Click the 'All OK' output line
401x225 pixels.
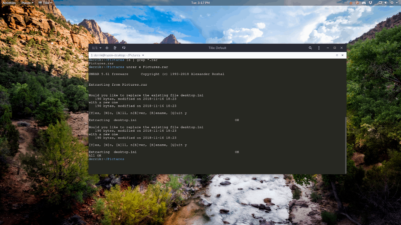pyautogui.click(x=95, y=156)
